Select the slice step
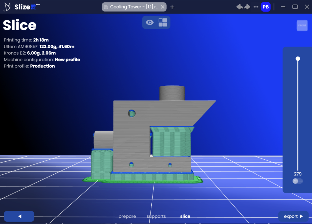312x224 pixels. coord(185,216)
